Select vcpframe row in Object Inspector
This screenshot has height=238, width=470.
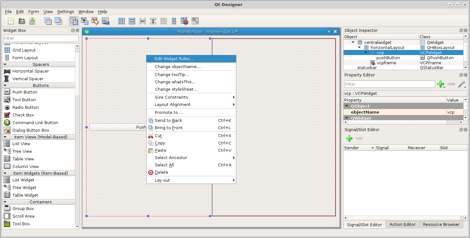[x=403, y=63]
